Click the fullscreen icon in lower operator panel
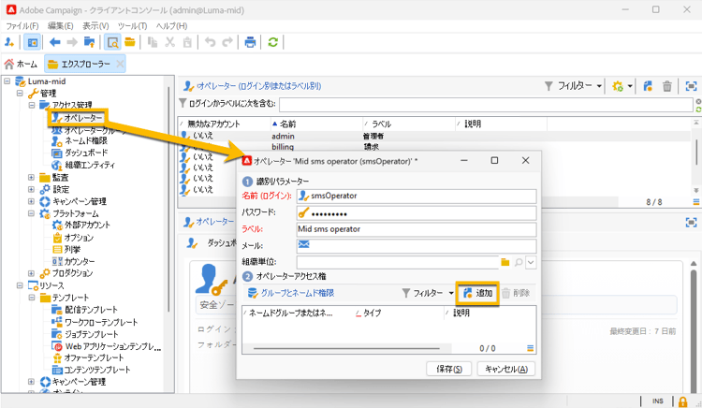Screen dimensions: 702x408 (x=692, y=223)
